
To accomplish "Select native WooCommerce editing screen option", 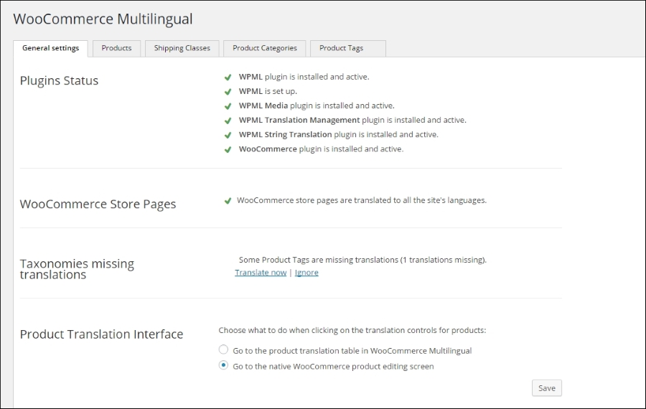I will pos(223,365).
